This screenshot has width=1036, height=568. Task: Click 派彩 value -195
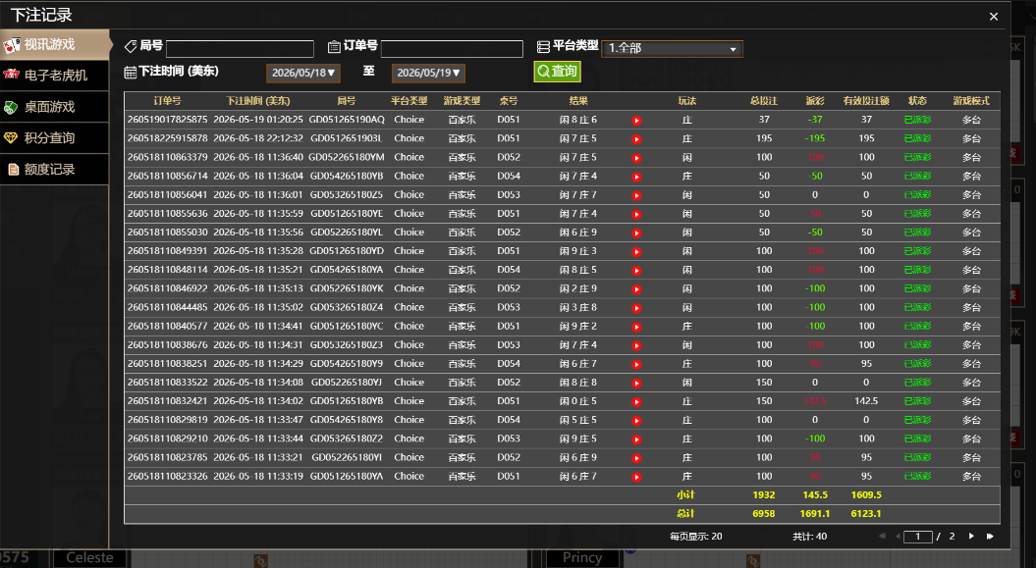click(x=815, y=138)
